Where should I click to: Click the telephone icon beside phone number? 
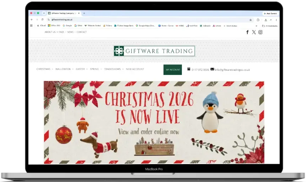[x=189, y=69]
